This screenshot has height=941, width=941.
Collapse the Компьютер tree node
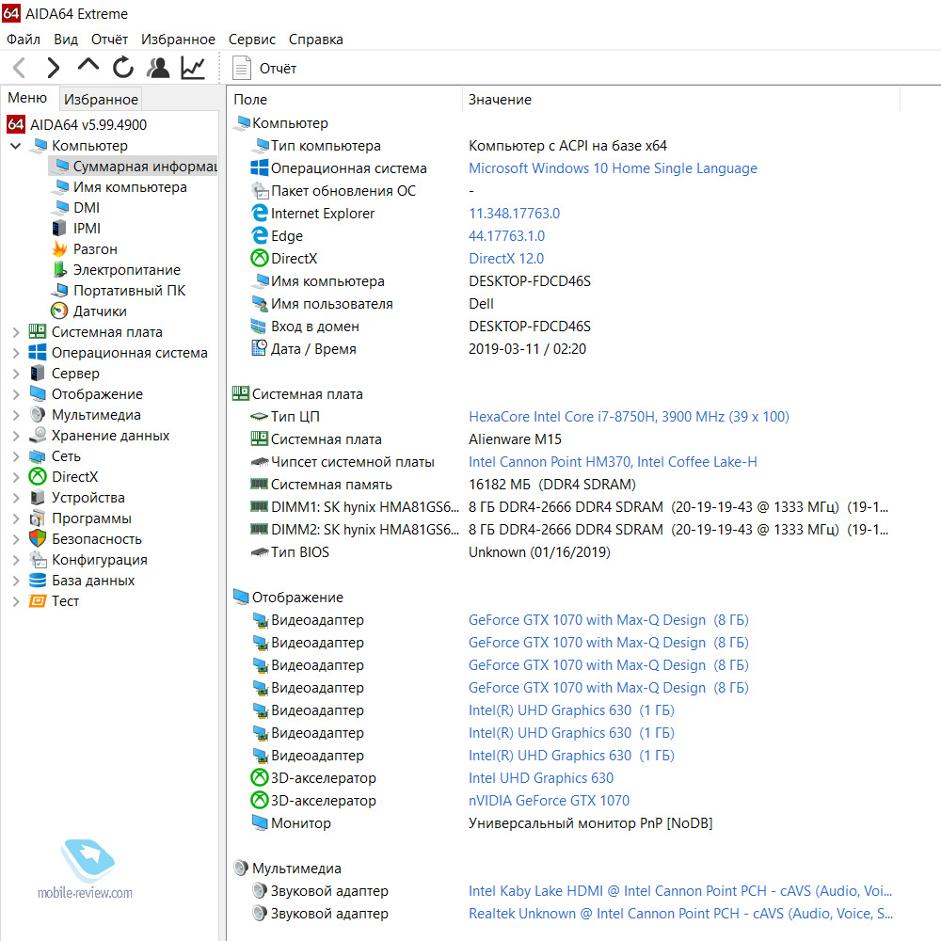[x=16, y=146]
